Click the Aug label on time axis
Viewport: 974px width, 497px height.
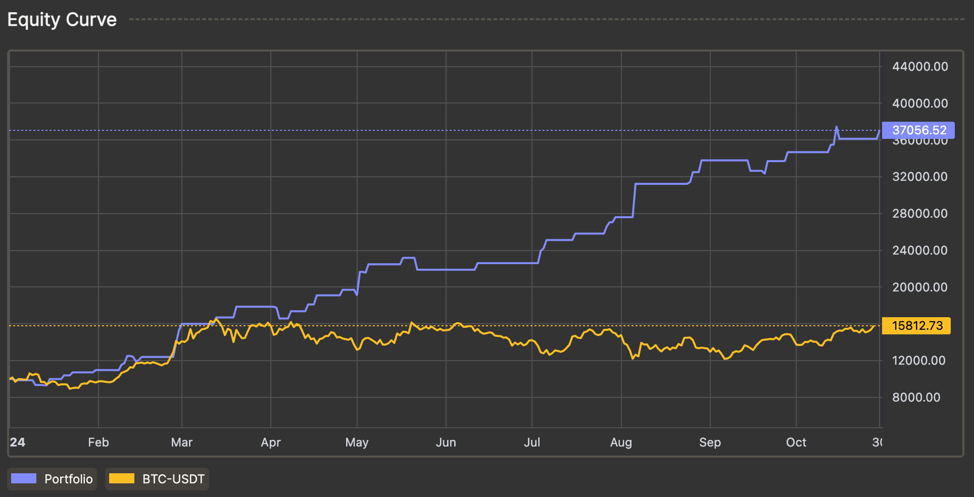click(621, 442)
